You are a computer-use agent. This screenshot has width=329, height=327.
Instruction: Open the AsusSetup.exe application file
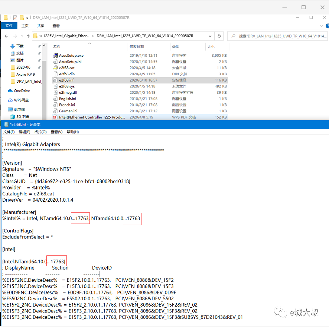(x=71, y=56)
